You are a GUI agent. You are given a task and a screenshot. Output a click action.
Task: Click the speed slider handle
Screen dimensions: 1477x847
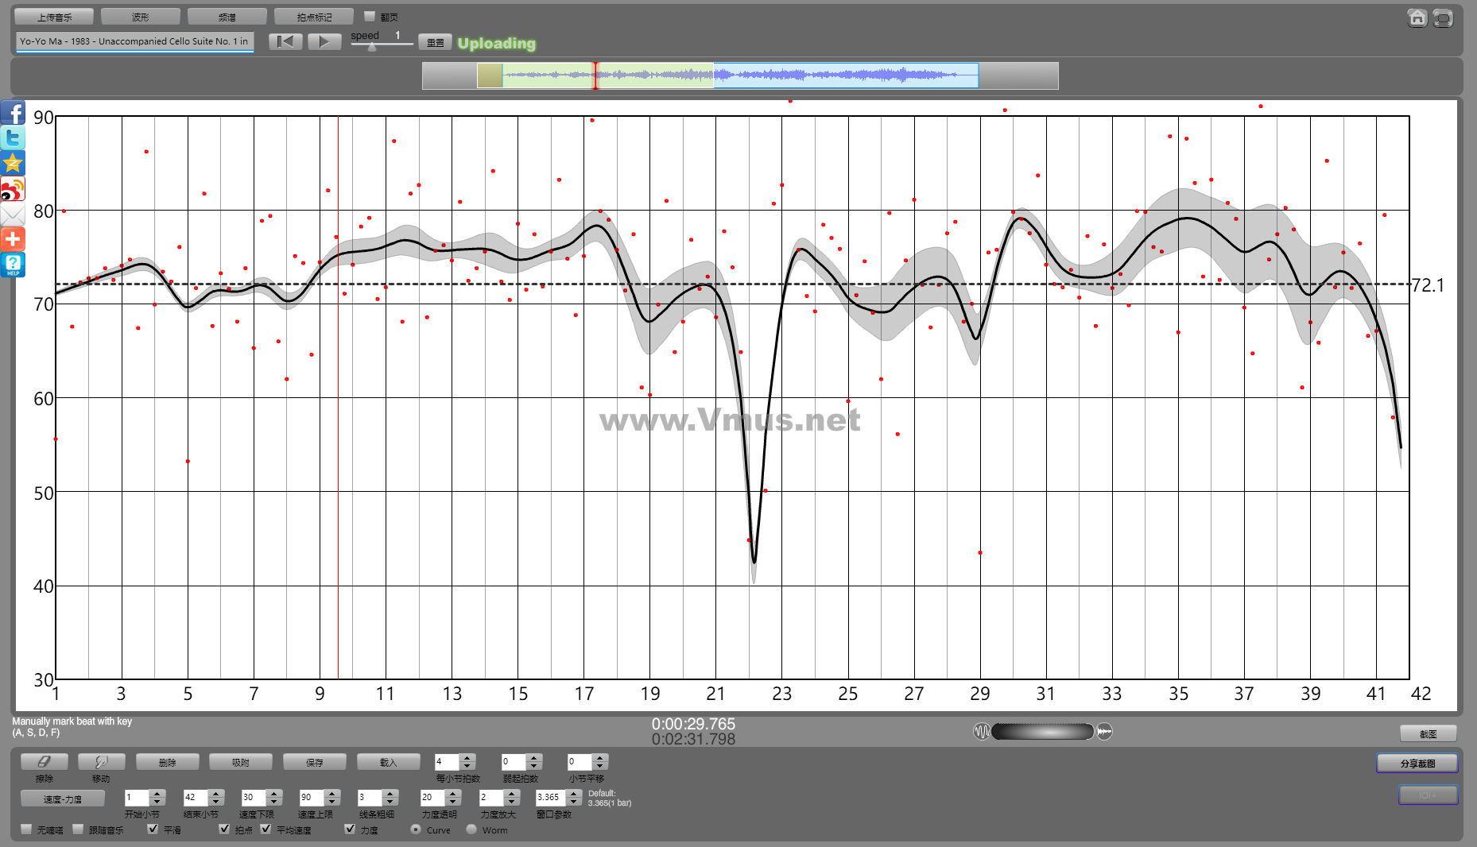click(371, 47)
